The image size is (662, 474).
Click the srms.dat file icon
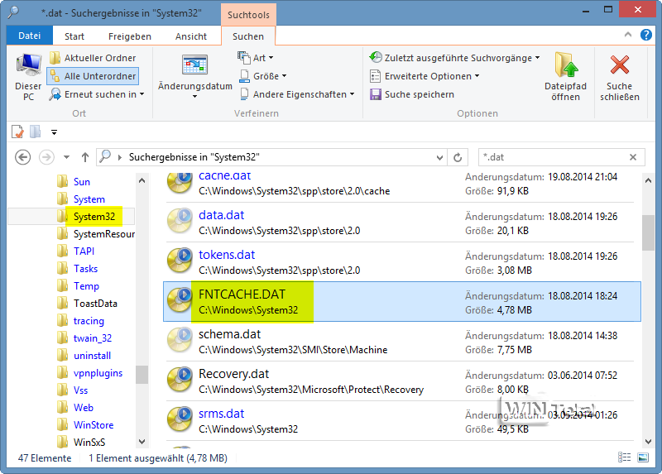pyautogui.click(x=180, y=419)
